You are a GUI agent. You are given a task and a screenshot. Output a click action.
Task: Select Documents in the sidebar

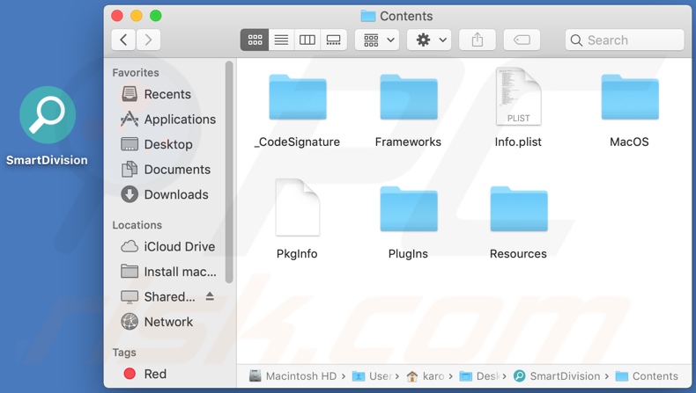coord(166,170)
